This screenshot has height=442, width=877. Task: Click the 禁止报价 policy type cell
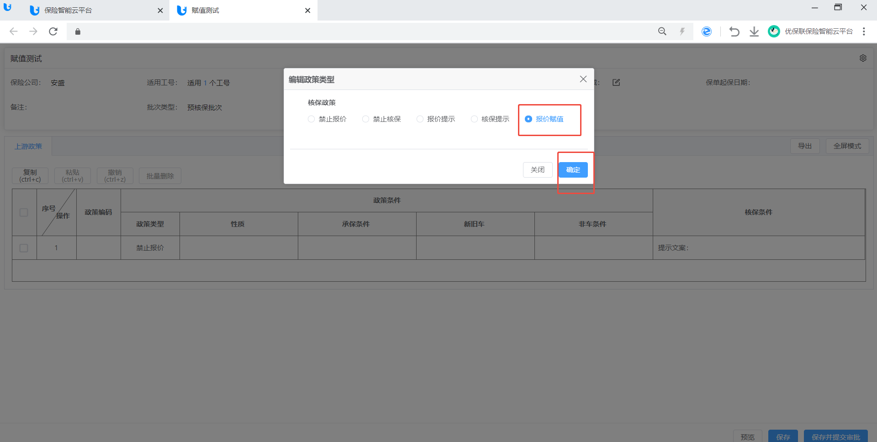pos(150,248)
